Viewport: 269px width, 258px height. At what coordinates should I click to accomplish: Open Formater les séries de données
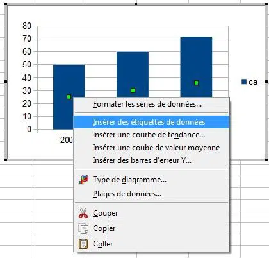[x=147, y=104]
